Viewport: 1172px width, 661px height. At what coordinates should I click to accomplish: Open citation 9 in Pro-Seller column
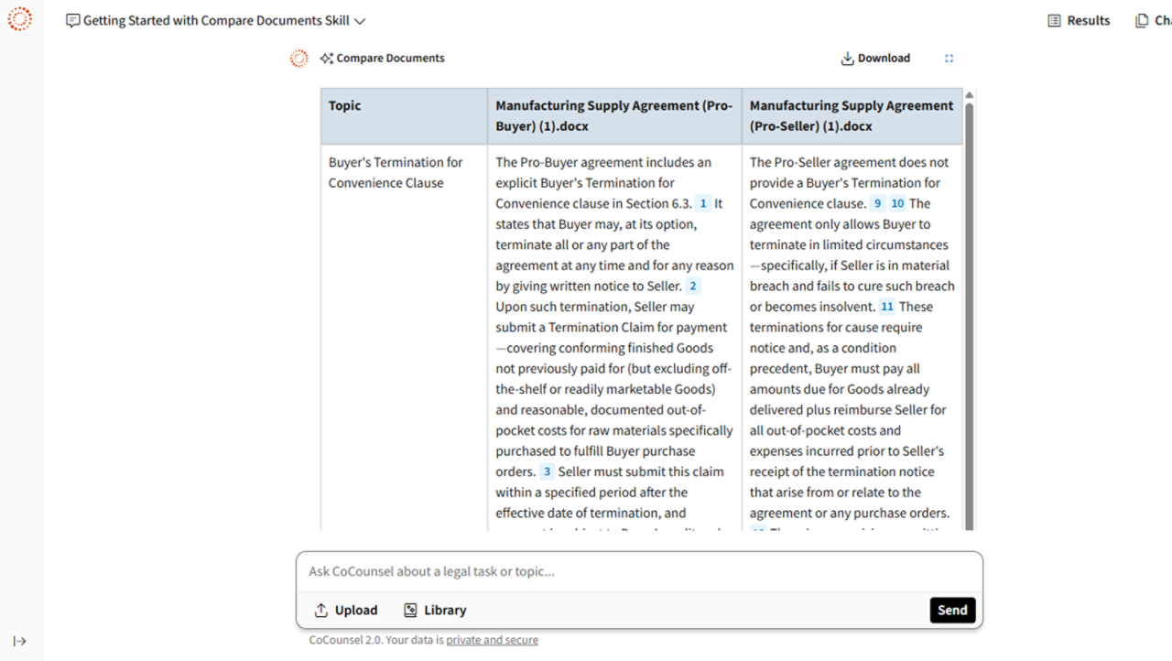coord(878,204)
